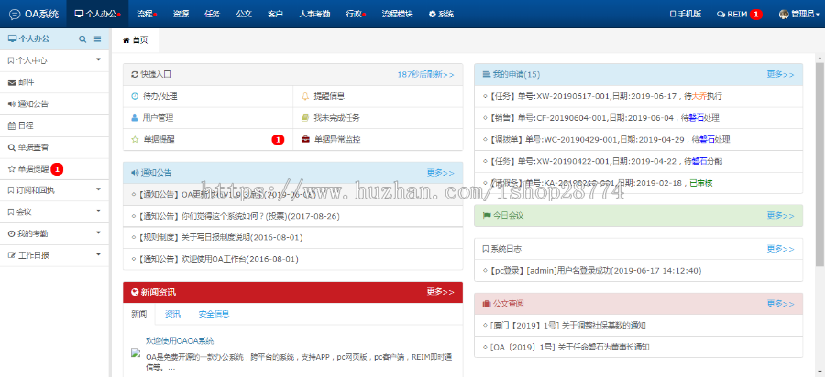This screenshot has height=377, width=825.
Task: Expand 会议 sidebar section
Action: [x=55, y=212]
